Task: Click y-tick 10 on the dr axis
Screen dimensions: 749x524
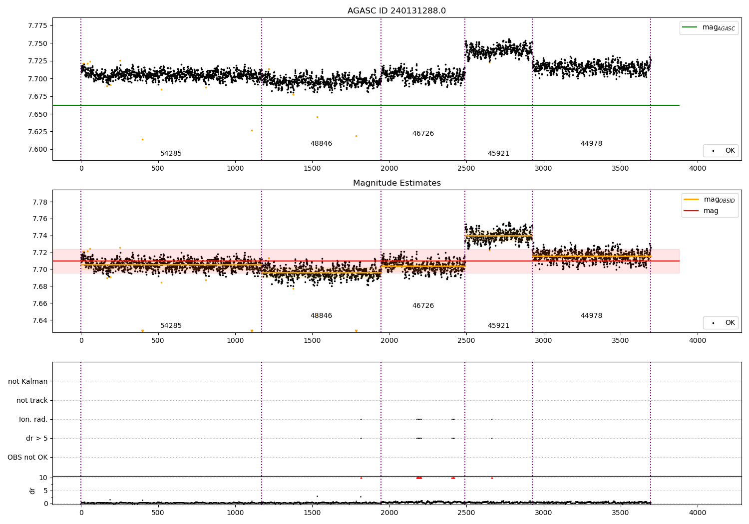Action: tap(43, 478)
